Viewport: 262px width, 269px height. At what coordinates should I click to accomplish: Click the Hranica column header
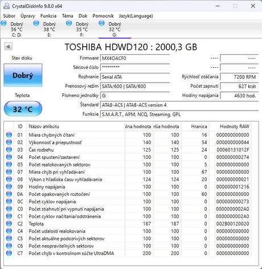pos(195,127)
